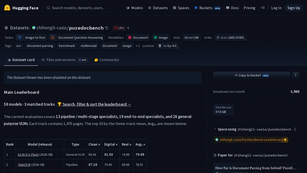Click the Image modality tag

point(161,38)
